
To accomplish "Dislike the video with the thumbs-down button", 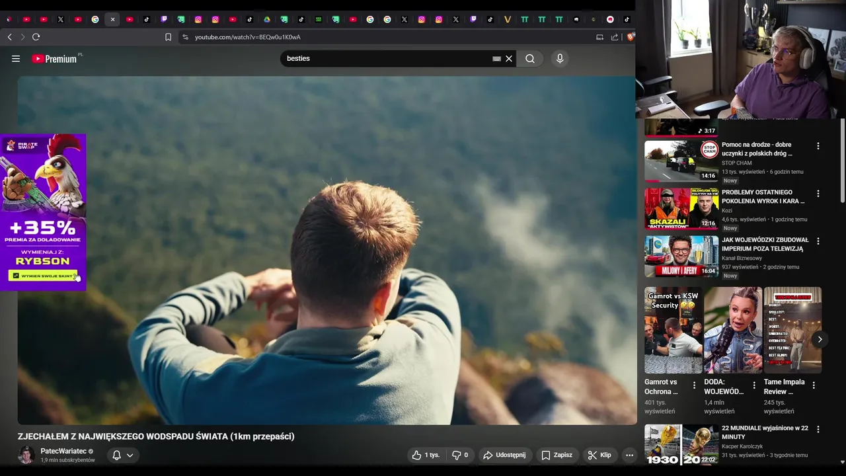I will (460, 455).
